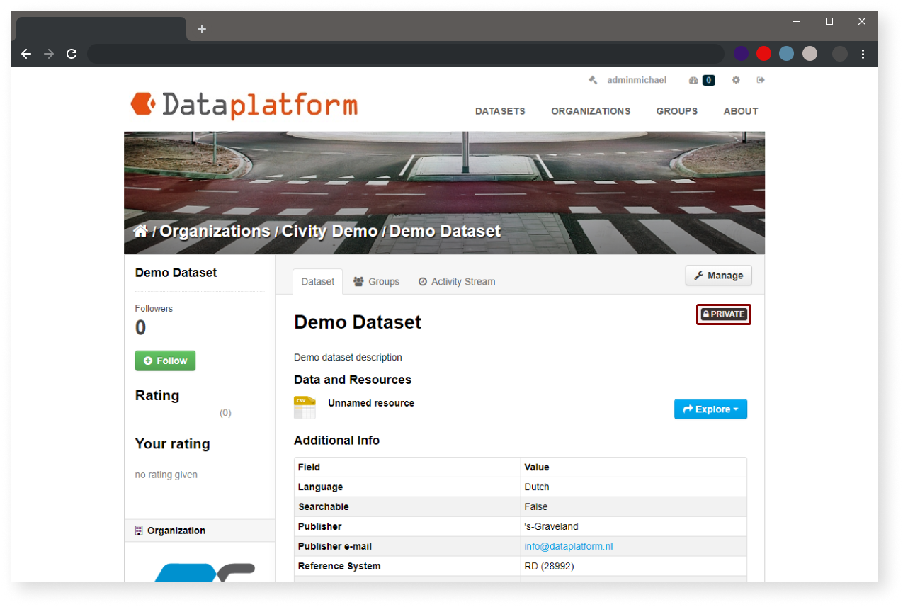Open the GROUPS menu
The image size is (903, 607).
coord(676,111)
